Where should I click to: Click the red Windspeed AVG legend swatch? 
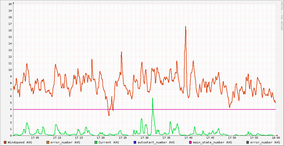pyautogui.click(x=5, y=142)
